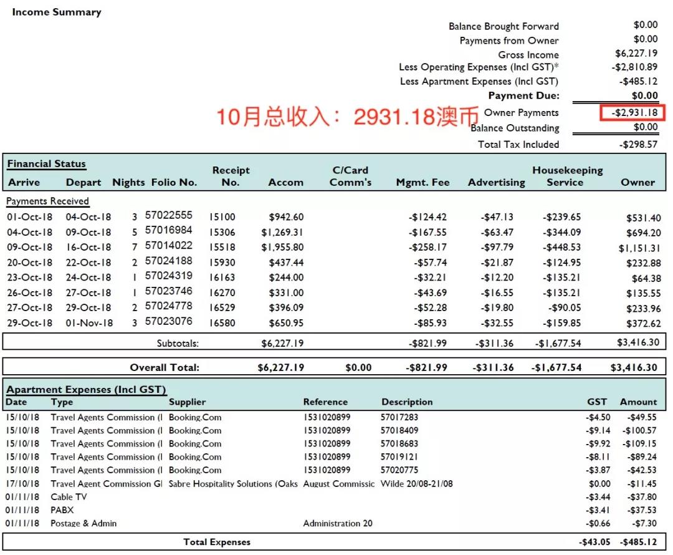Click the Payments Received underlined label
Image resolution: width=673 pixels, height=555 pixels.
tap(47, 201)
